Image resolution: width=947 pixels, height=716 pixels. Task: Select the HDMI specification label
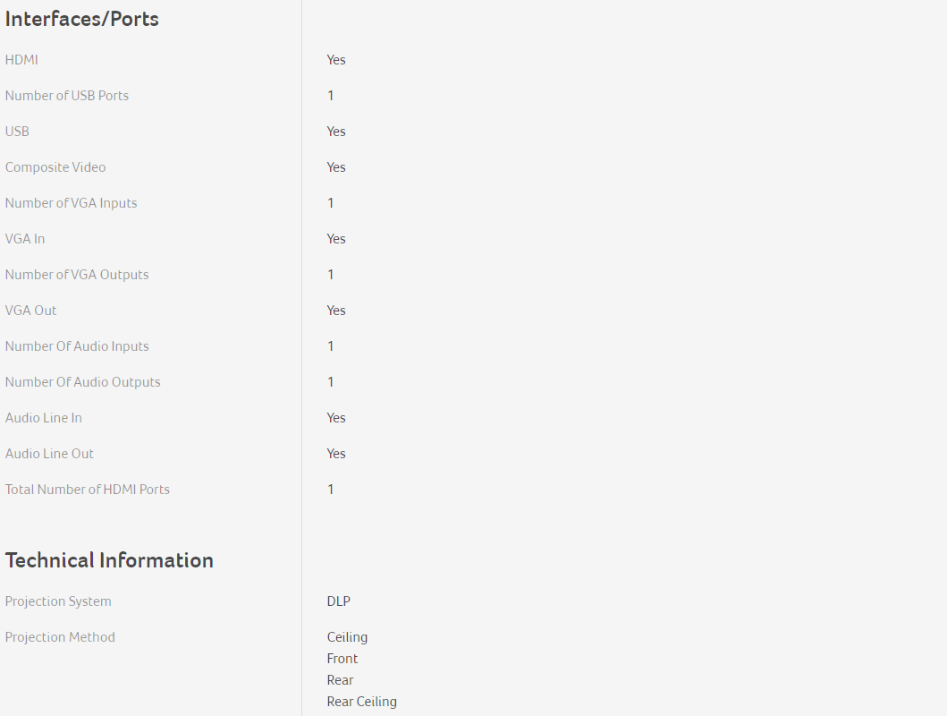(21, 60)
